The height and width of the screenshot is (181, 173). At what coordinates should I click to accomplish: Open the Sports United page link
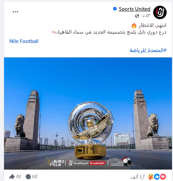135,9
